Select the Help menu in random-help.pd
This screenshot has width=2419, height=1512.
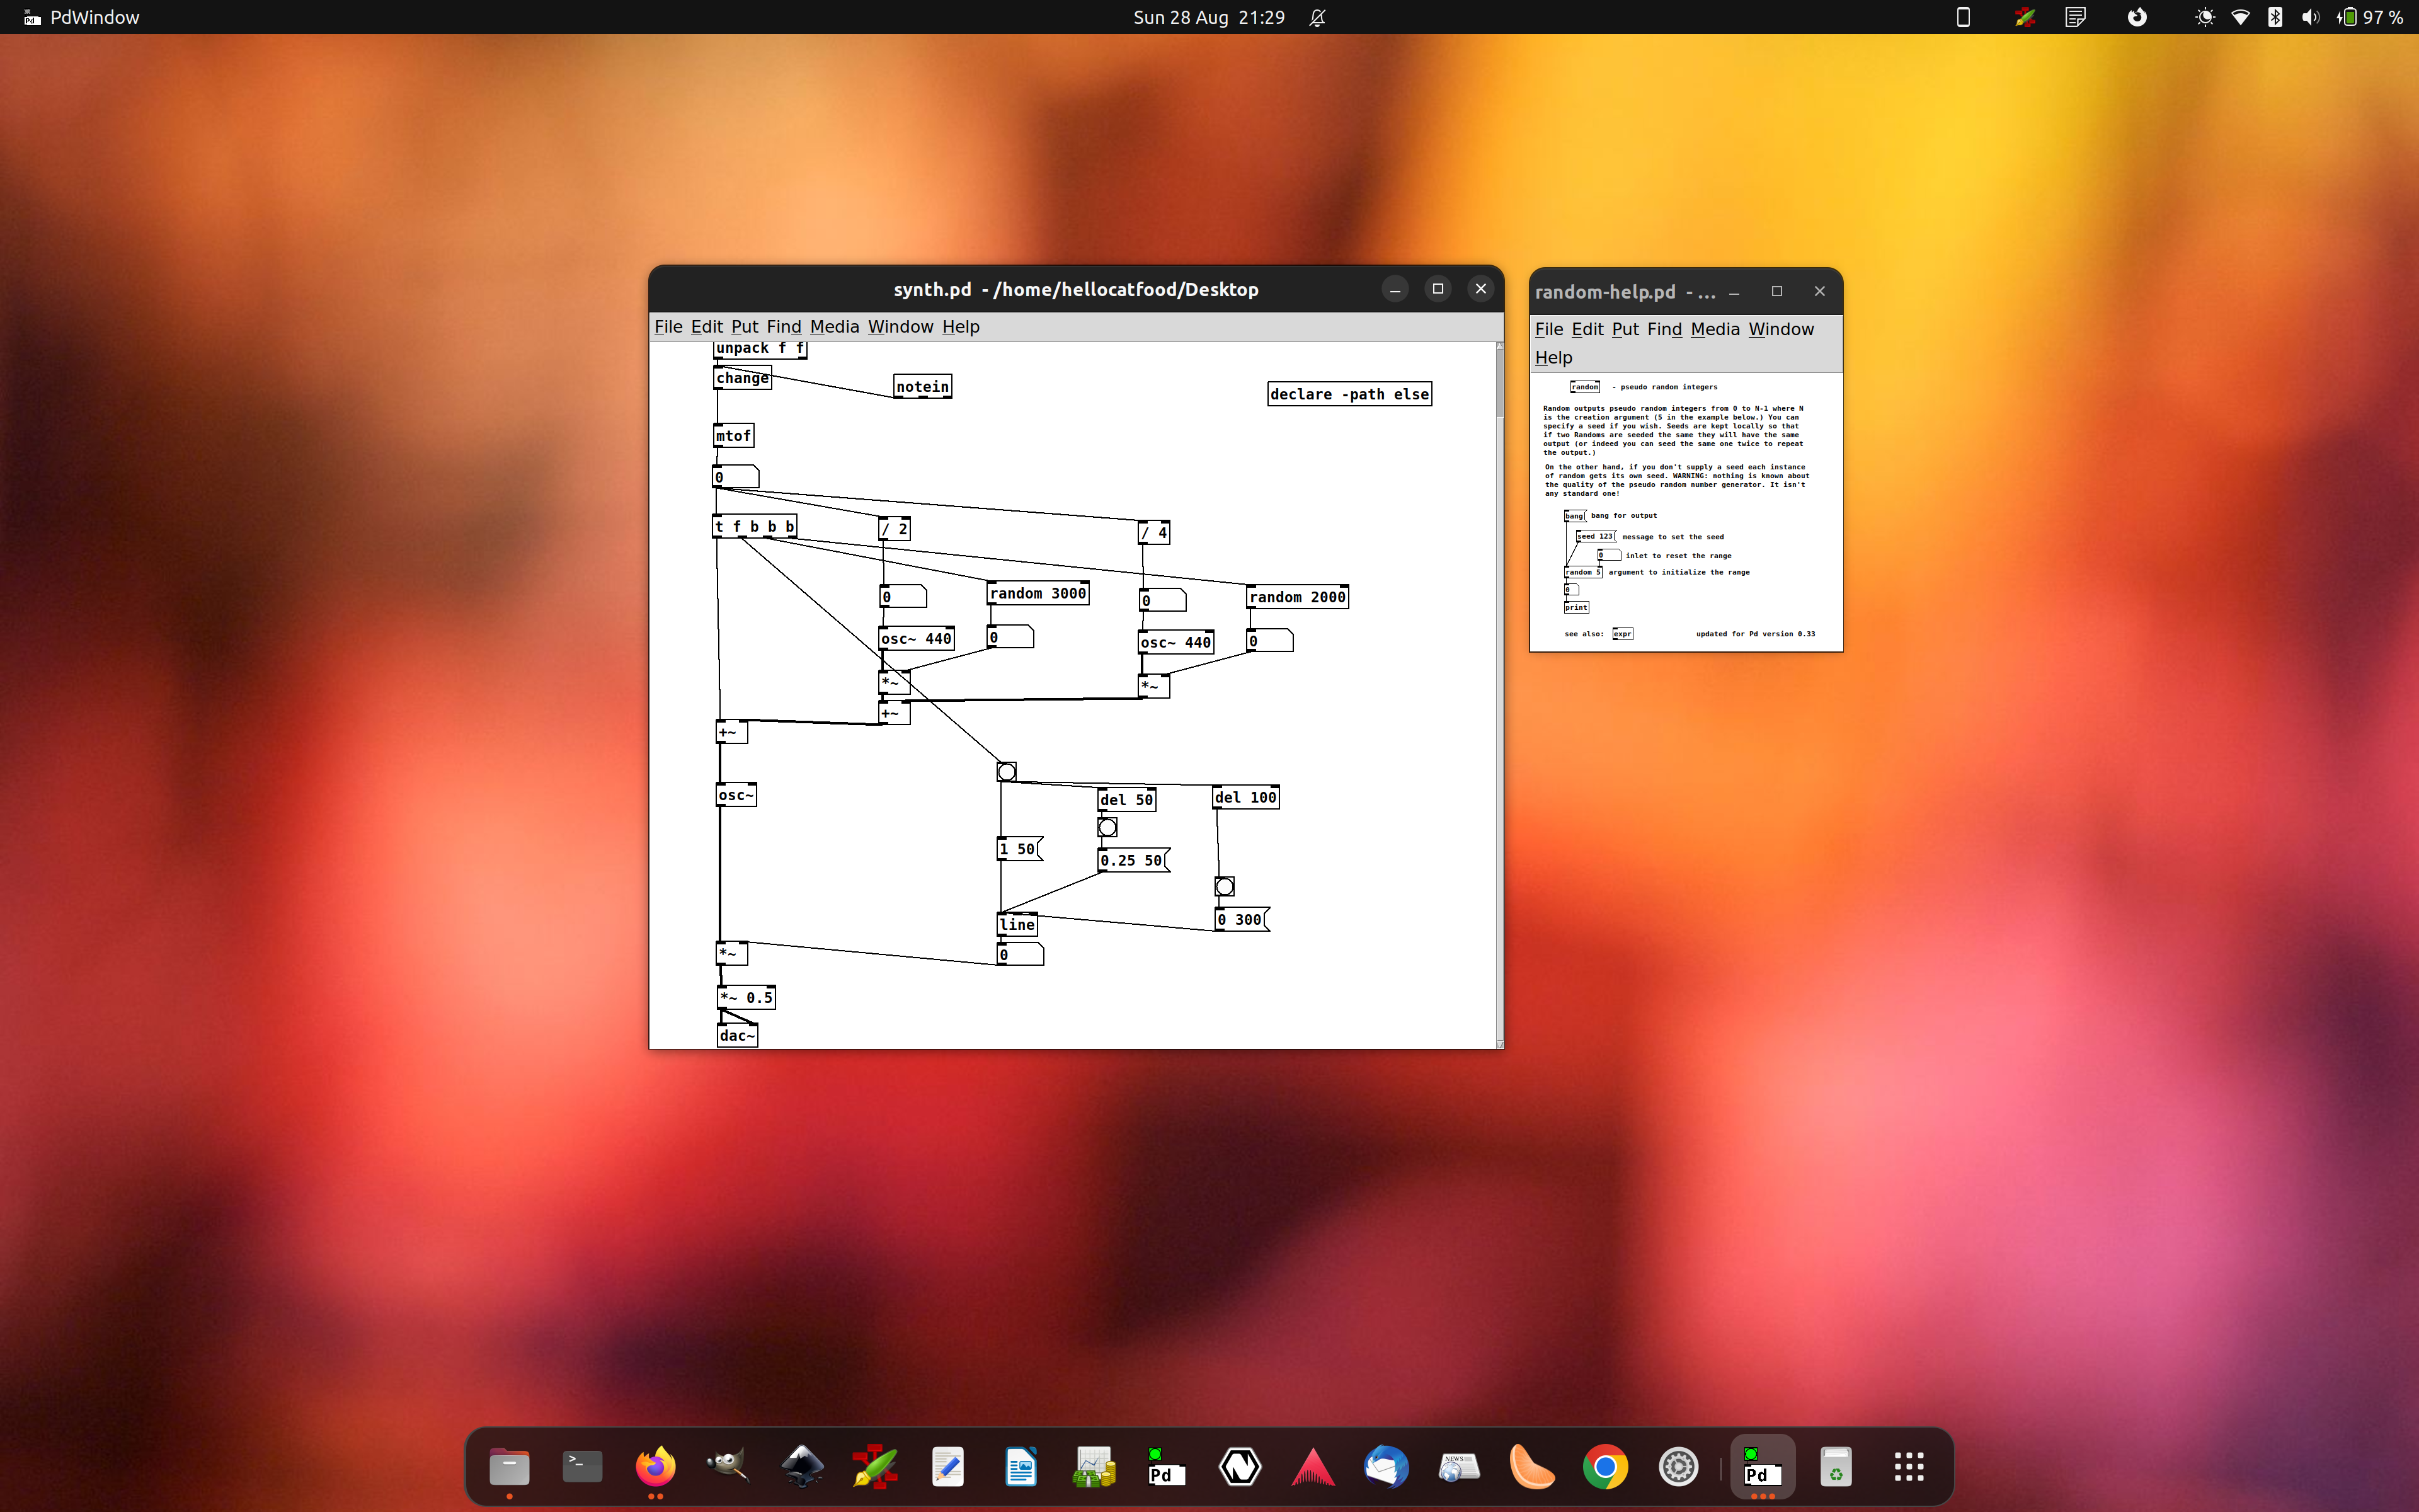tap(1553, 357)
